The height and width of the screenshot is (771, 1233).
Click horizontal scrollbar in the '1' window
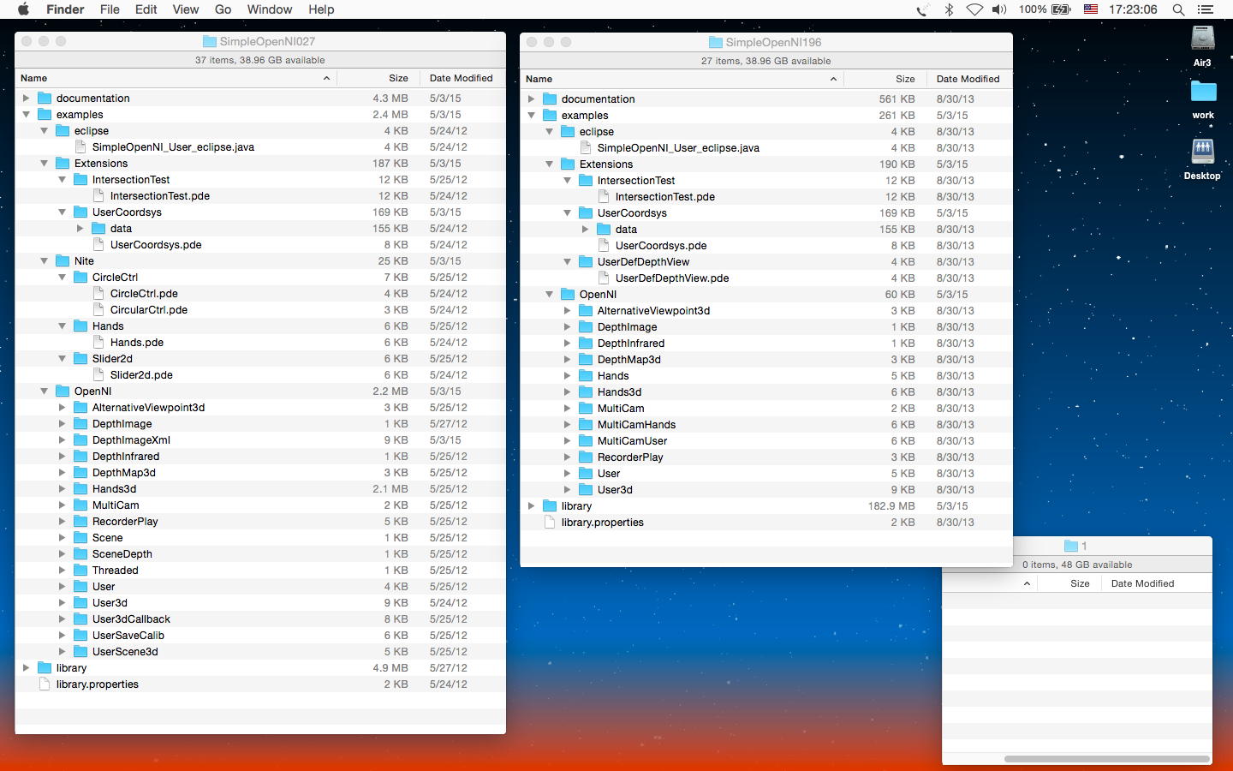[x=1106, y=759]
